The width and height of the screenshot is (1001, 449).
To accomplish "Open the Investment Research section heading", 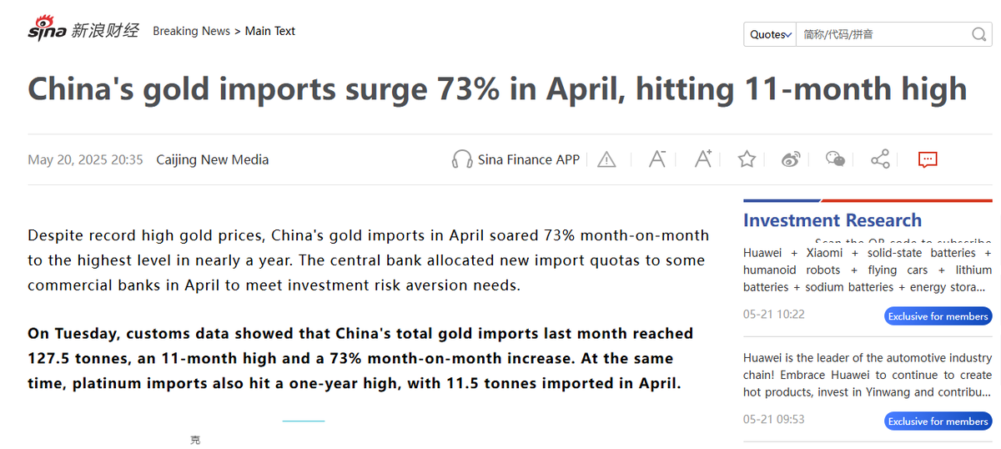I will [x=832, y=220].
